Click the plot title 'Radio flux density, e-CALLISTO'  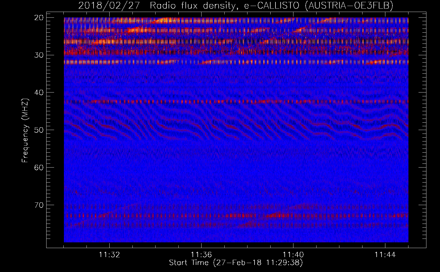[225, 5]
